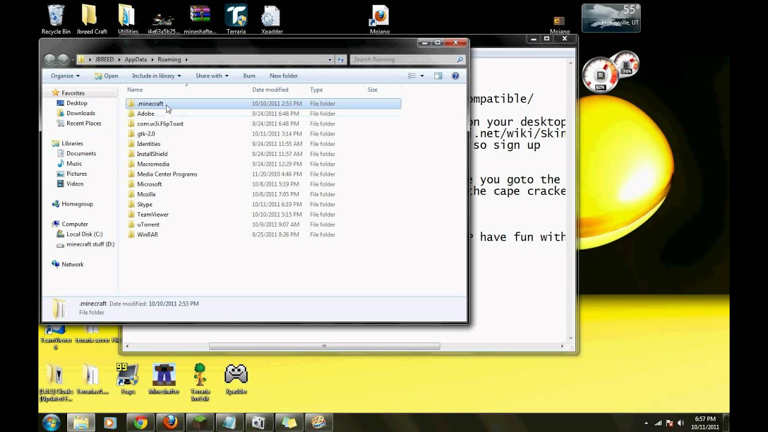Click the Firefox taskbar icon
The width and height of the screenshot is (768, 432).
coord(170,423)
